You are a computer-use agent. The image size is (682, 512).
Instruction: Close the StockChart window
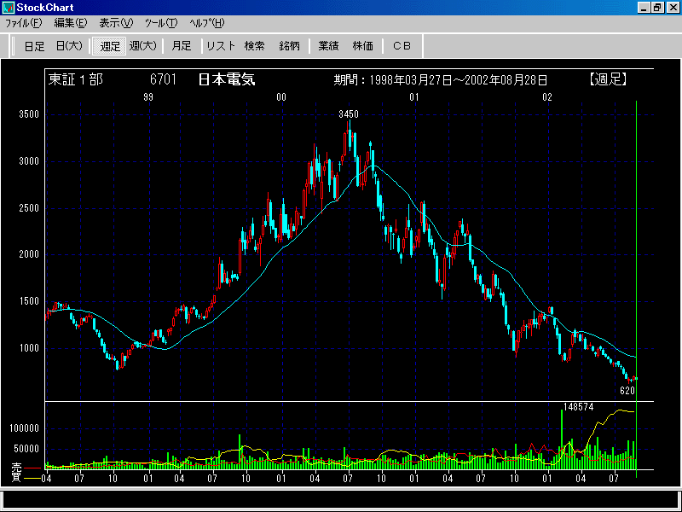[673, 8]
